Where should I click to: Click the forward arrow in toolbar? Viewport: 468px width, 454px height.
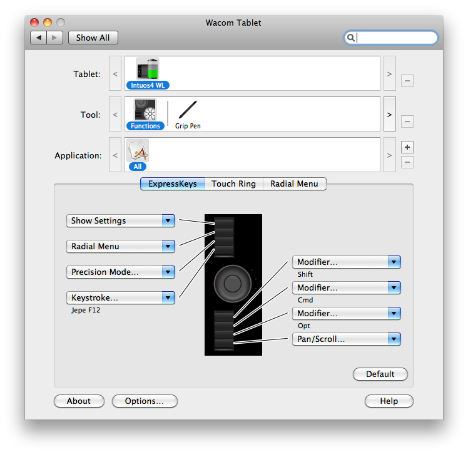54,38
